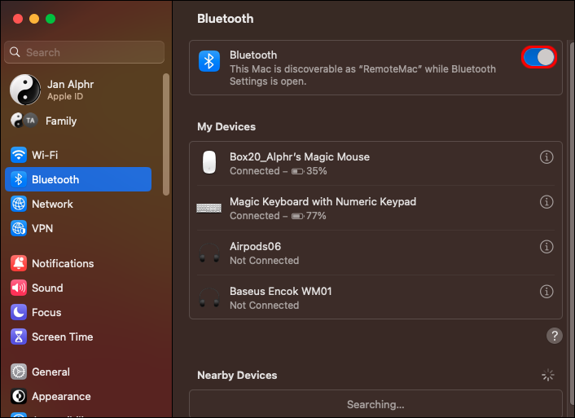Viewport: 575px width, 418px height.
Task: Click the help question mark button
Action: coord(555,336)
